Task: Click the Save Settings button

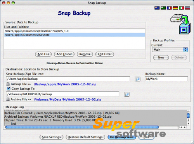Action: (x=51, y=137)
